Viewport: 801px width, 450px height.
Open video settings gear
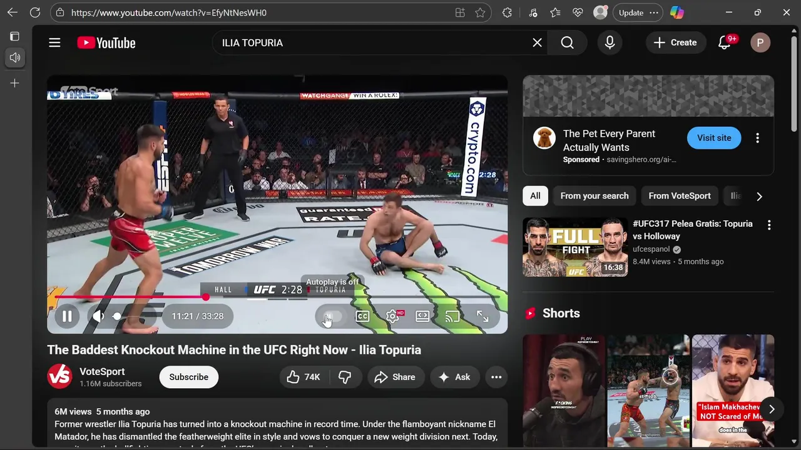tap(393, 316)
